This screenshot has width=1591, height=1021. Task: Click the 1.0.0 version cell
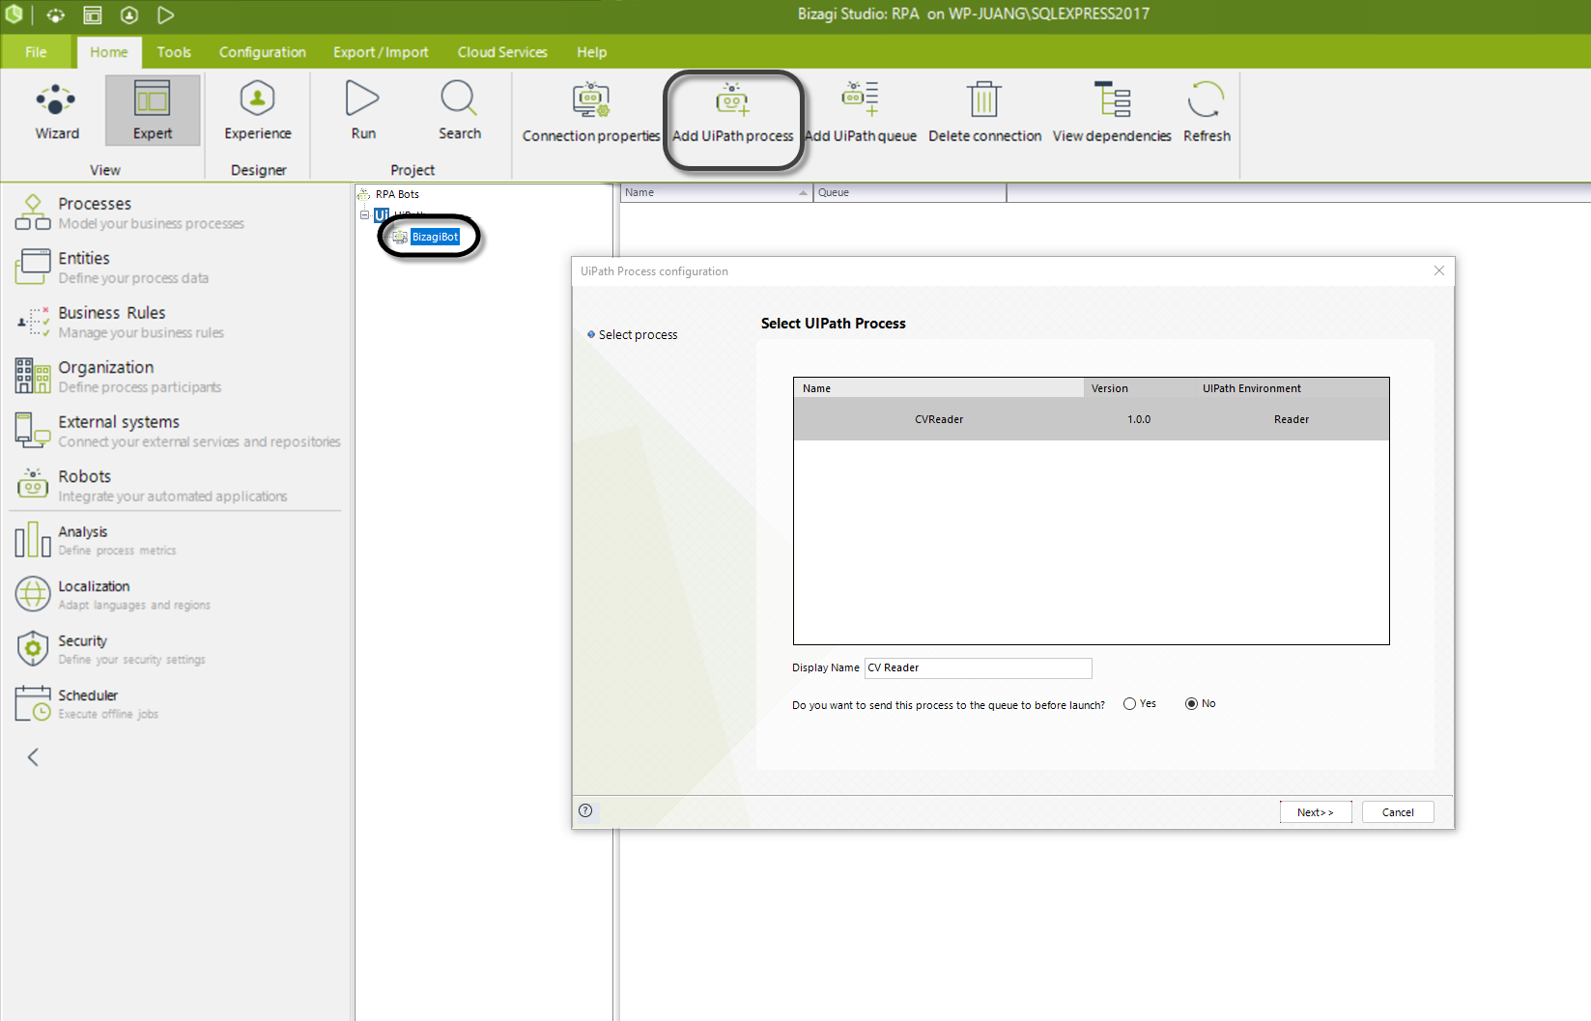tap(1139, 419)
